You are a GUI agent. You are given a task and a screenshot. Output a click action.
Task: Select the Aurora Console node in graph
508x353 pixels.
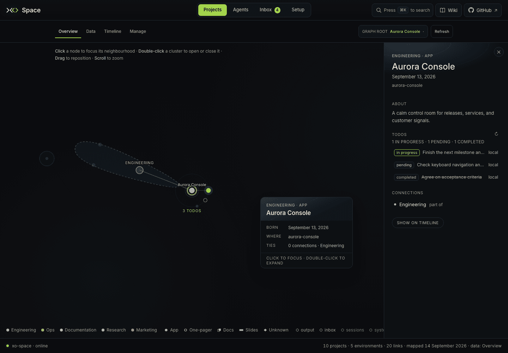click(x=192, y=191)
